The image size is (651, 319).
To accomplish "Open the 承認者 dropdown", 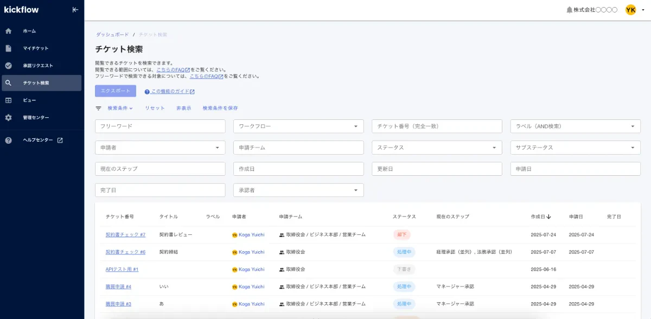I will coord(298,190).
